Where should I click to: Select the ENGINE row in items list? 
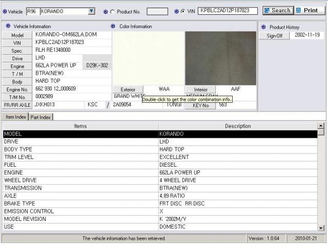click(x=160, y=173)
